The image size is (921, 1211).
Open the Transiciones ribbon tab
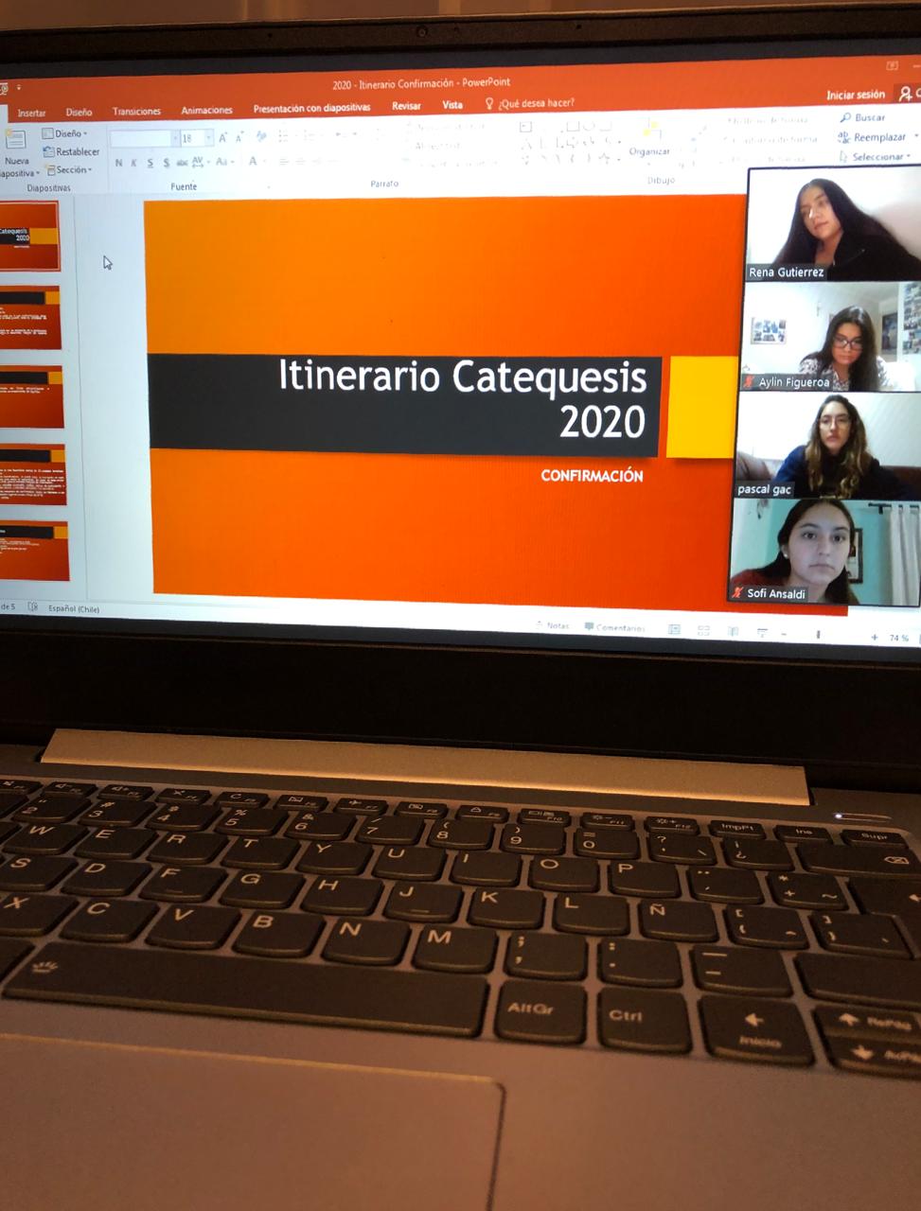[136, 111]
